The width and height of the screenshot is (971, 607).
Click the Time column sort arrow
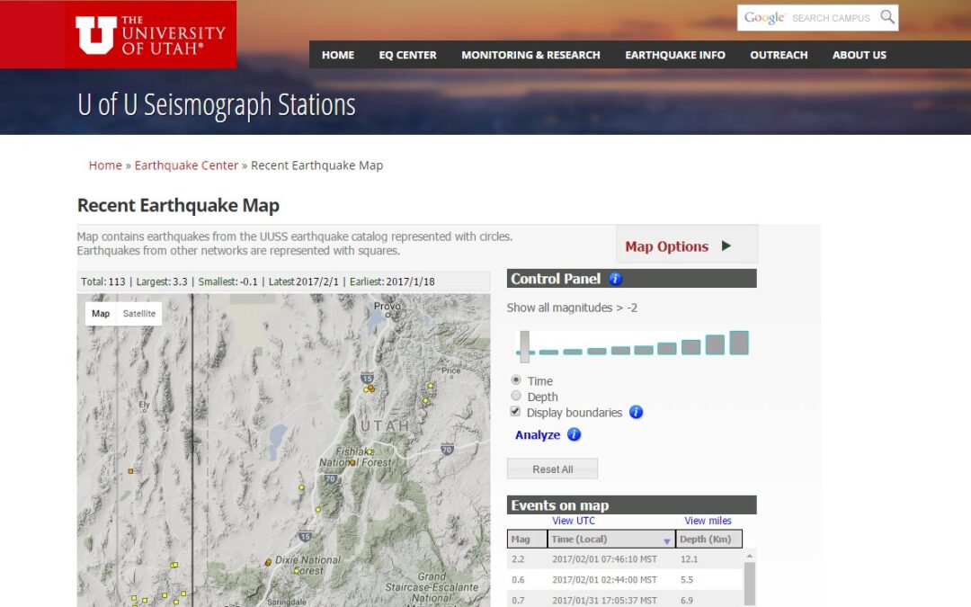[667, 540]
